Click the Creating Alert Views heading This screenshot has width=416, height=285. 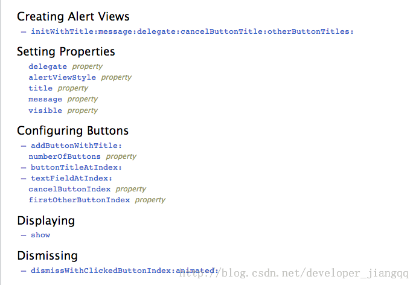pos(73,16)
